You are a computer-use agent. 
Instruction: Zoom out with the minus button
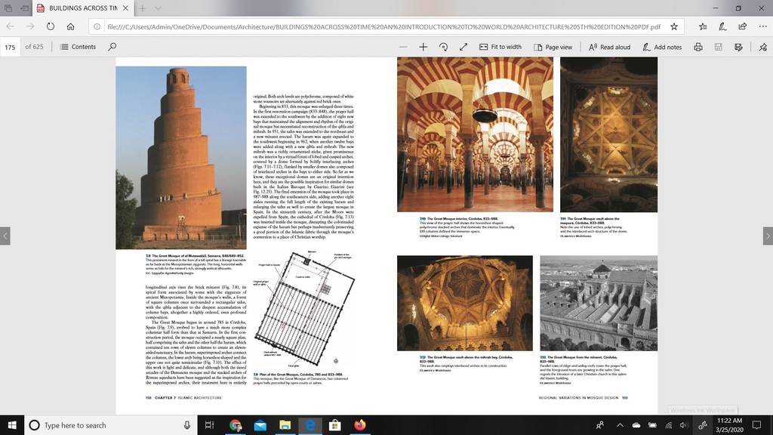tap(403, 47)
